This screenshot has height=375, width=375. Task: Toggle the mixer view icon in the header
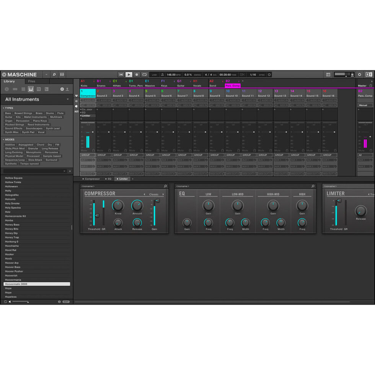pyautogui.click(x=62, y=75)
